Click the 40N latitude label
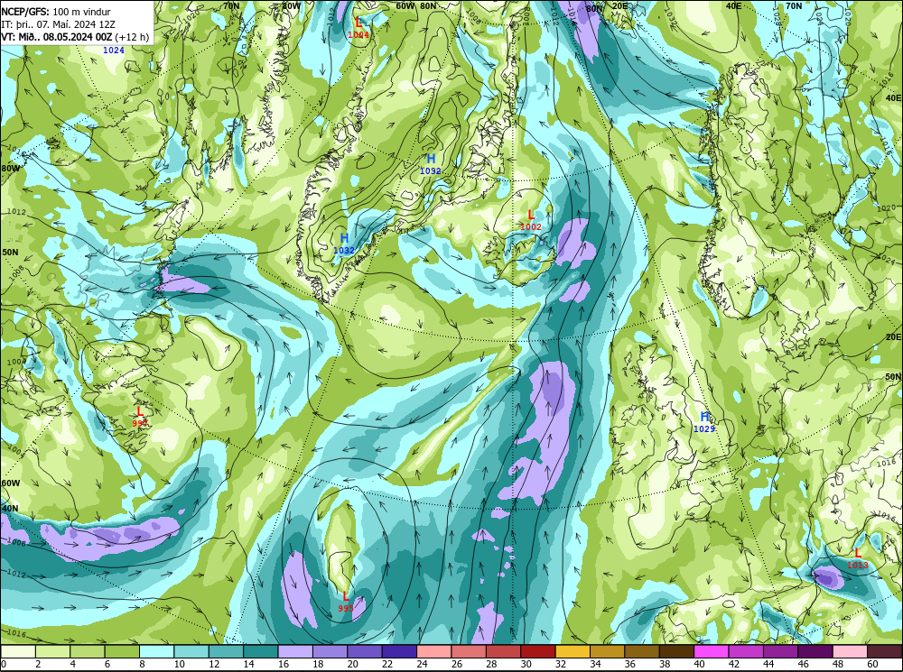Screen dimensions: 903x672 tap(10, 509)
